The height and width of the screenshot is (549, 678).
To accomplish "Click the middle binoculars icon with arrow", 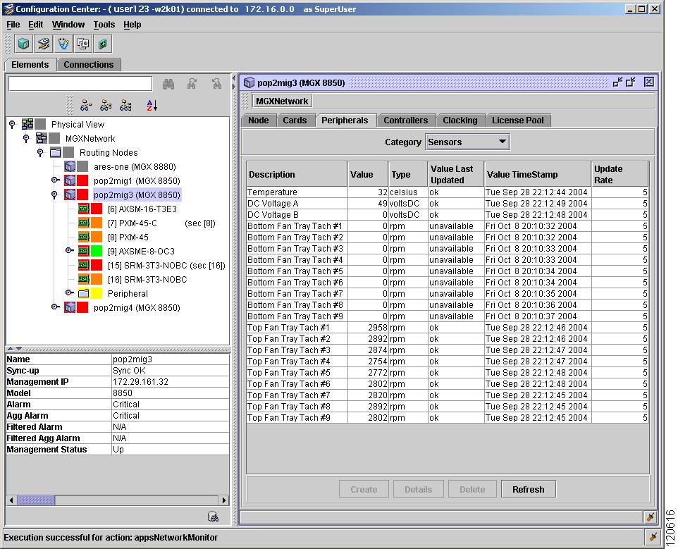I will click(192, 84).
